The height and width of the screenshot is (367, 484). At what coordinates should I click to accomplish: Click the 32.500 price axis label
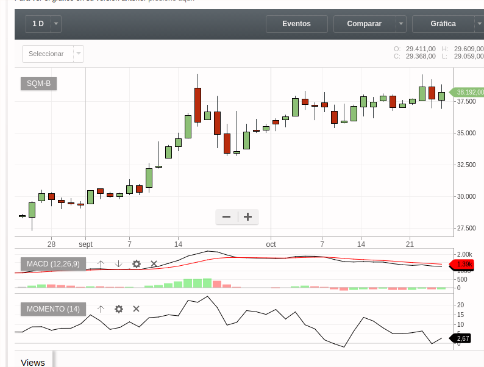click(466, 165)
